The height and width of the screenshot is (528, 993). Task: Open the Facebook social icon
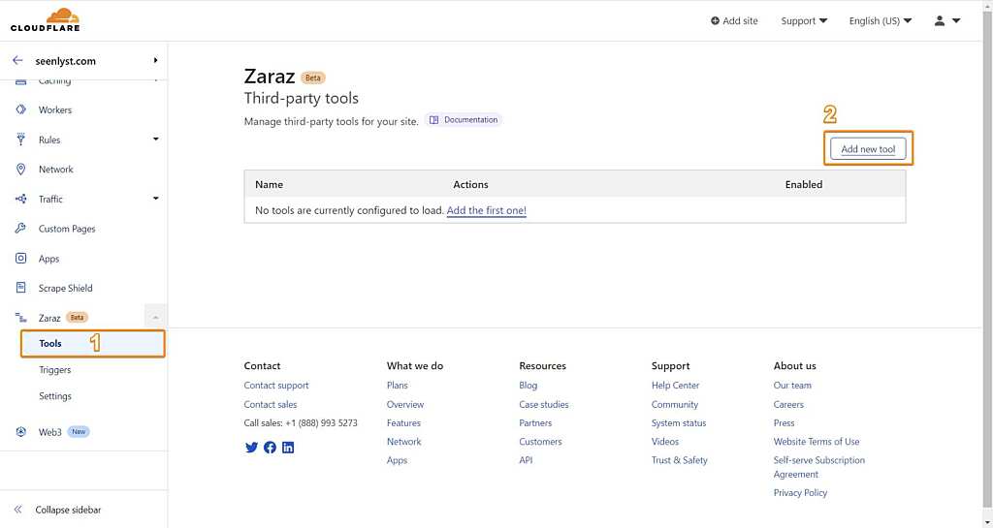(x=270, y=447)
